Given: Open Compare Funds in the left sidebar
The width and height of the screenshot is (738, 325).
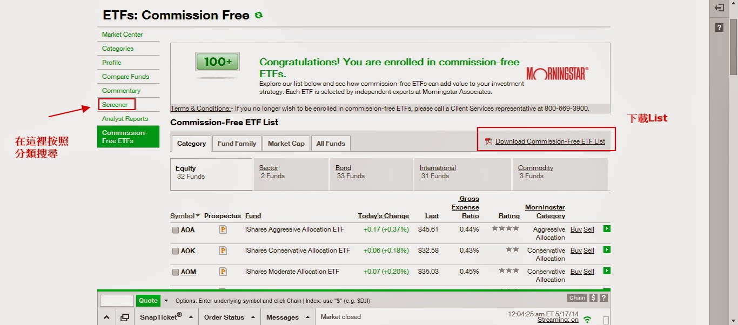Looking at the screenshot, I should click(125, 77).
